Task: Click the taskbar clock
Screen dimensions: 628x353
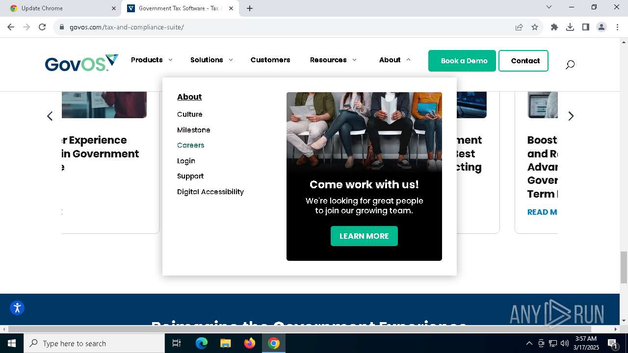Action: 586,343
